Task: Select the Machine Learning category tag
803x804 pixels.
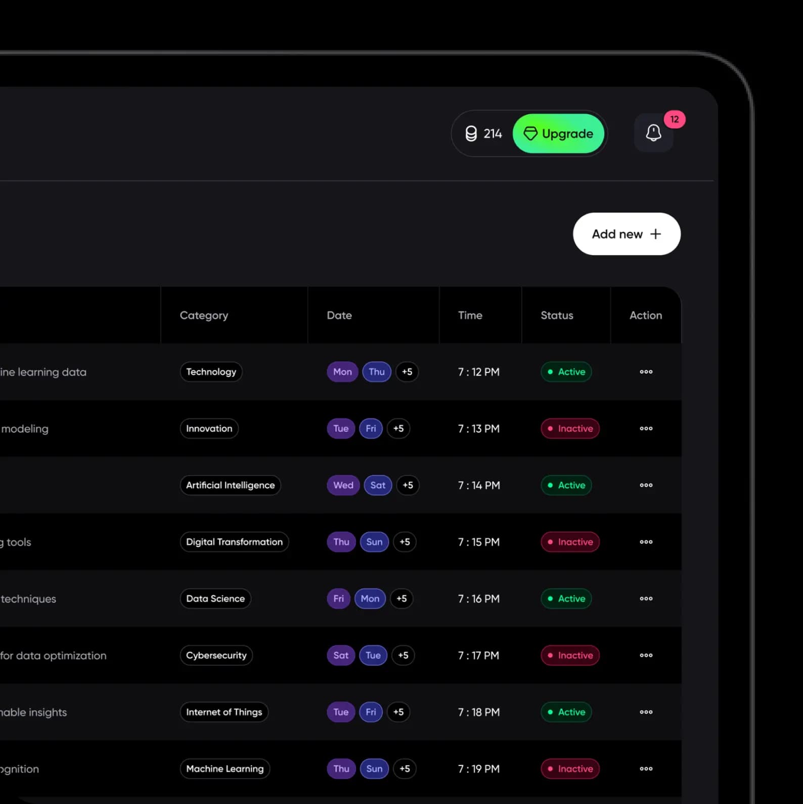Action: click(225, 769)
